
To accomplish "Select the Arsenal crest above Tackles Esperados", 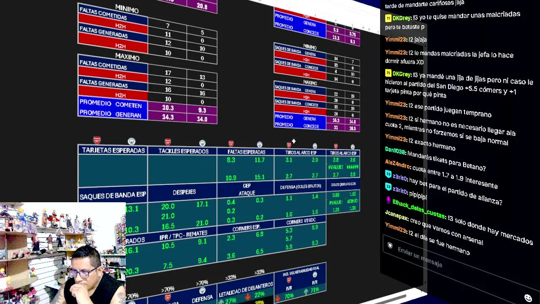I will click(168, 142).
